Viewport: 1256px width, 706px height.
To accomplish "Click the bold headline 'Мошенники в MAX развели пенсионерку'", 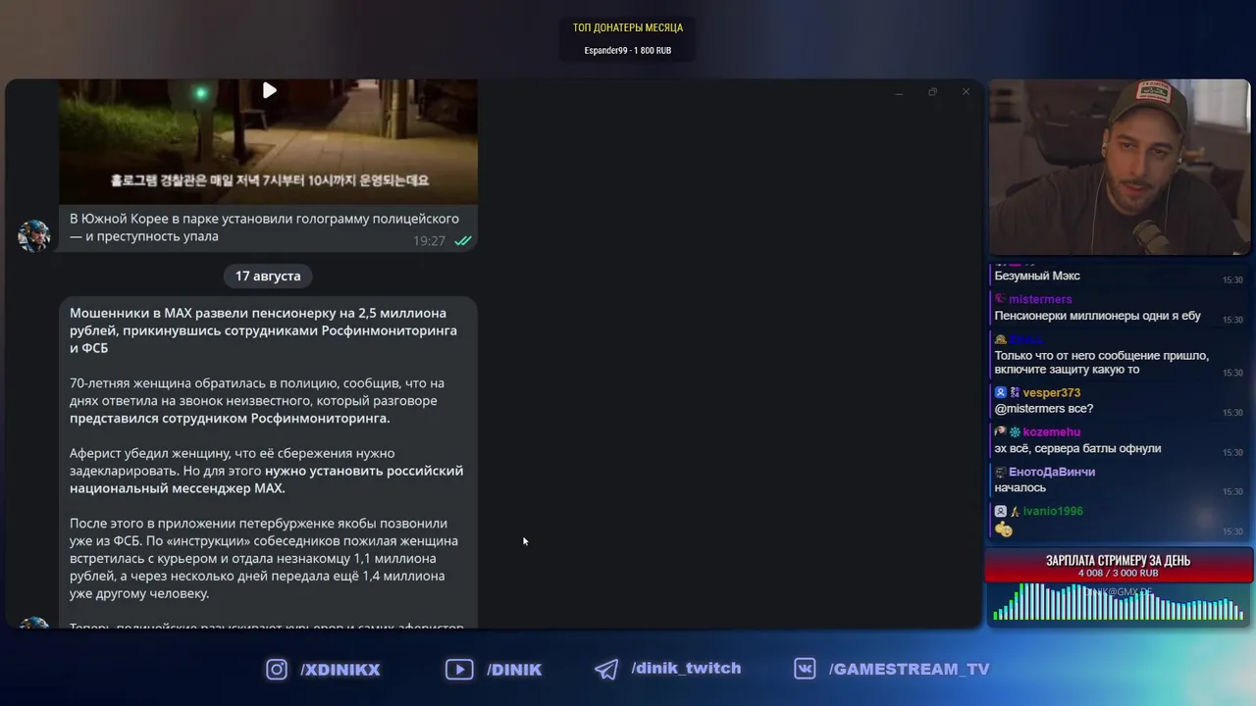I will tap(263, 330).
